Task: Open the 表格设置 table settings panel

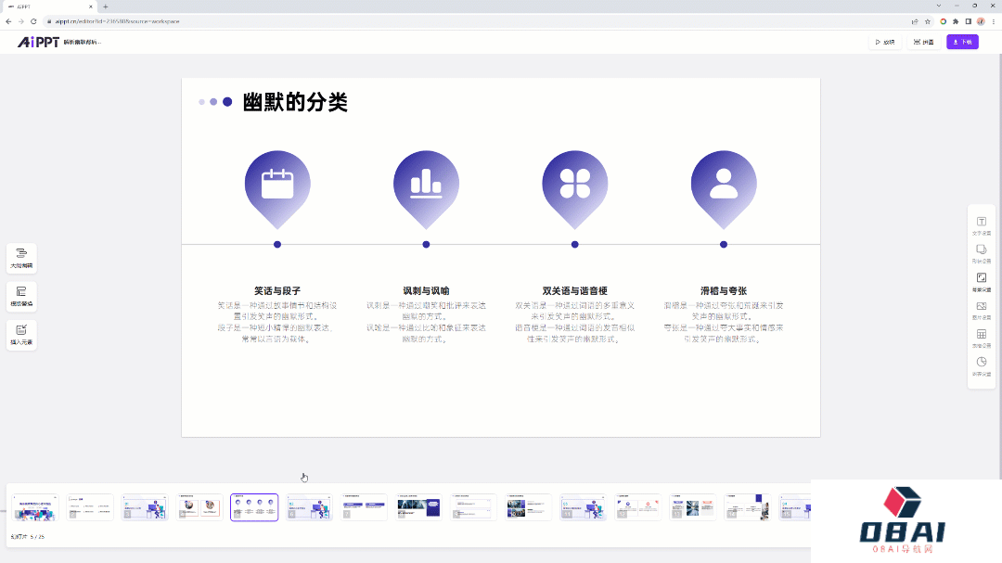Action: (982, 335)
